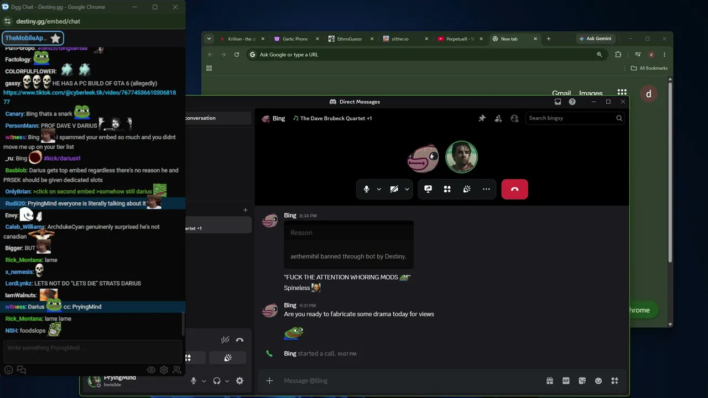Click your own avatar in the call

pyautogui.click(x=461, y=157)
